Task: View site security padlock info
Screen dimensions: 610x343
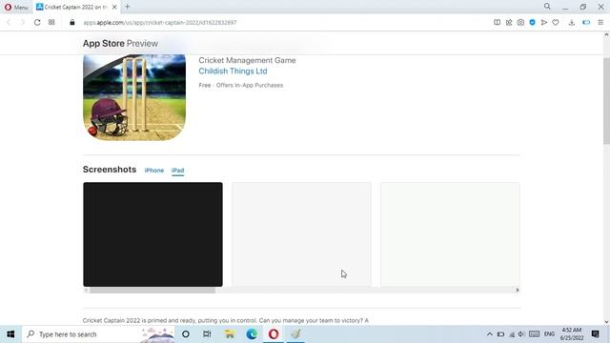Action: point(72,23)
